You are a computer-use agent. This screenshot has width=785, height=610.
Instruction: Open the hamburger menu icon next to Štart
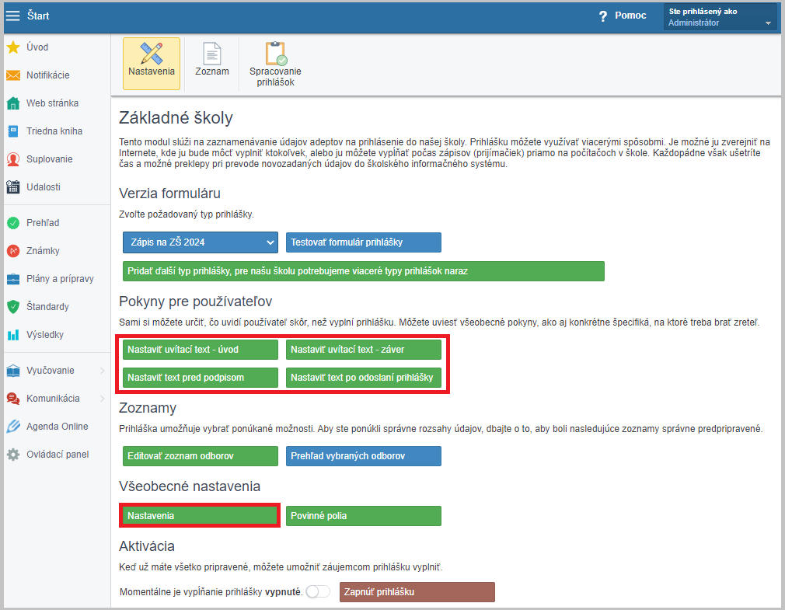[x=12, y=16]
